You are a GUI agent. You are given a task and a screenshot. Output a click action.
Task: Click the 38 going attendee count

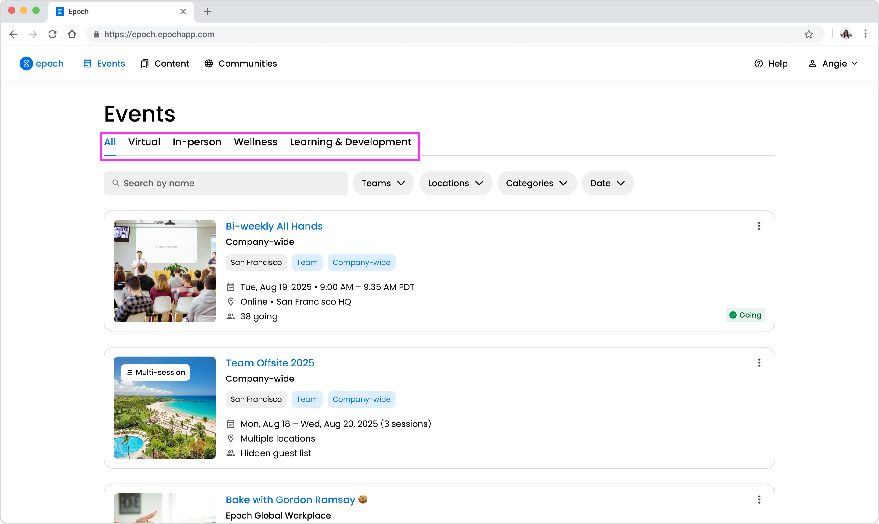click(x=259, y=316)
